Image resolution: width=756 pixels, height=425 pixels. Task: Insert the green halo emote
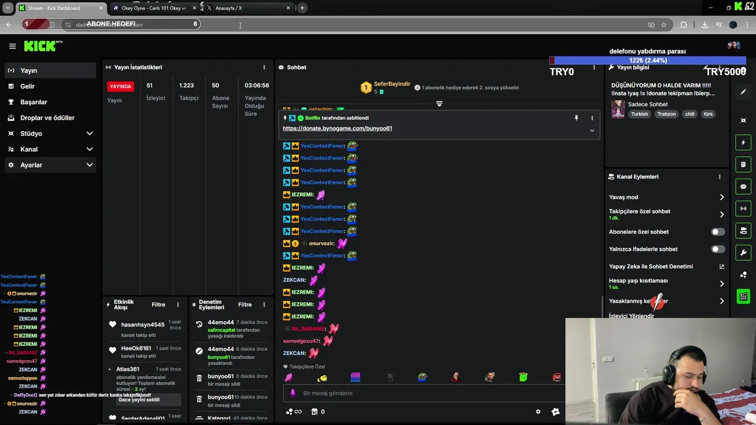click(523, 377)
